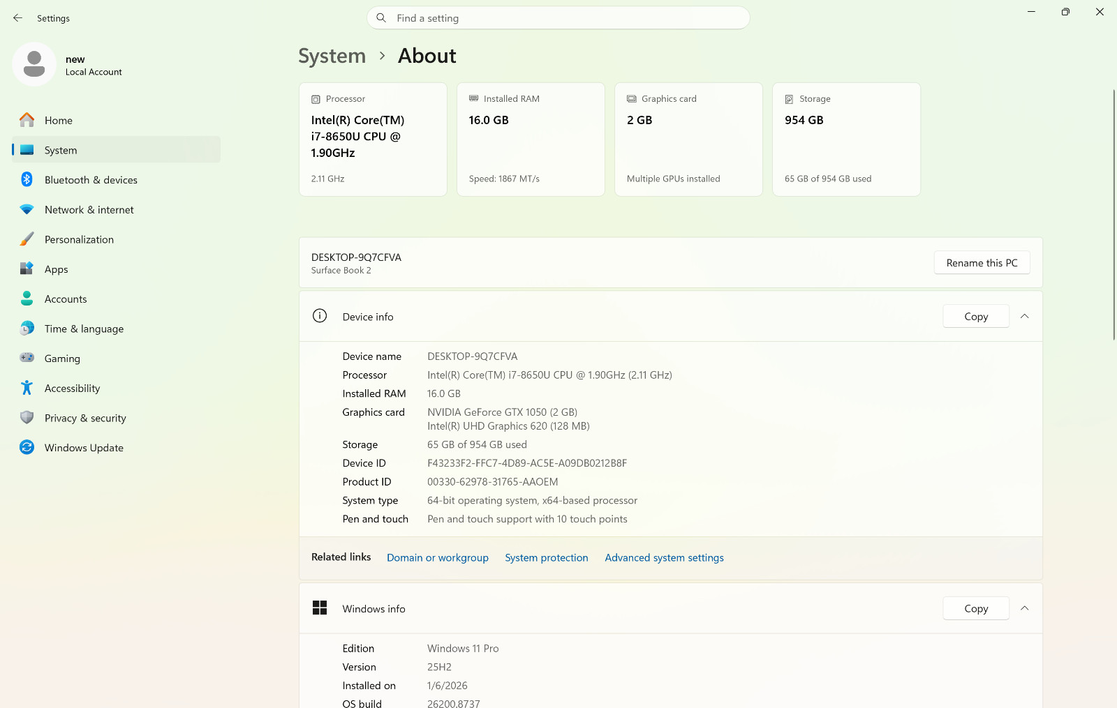Click the Accounts person icon in sidebar

point(27,299)
